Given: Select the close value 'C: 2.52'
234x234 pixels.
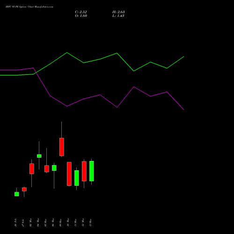Looking at the screenshot, I should tap(81, 12).
